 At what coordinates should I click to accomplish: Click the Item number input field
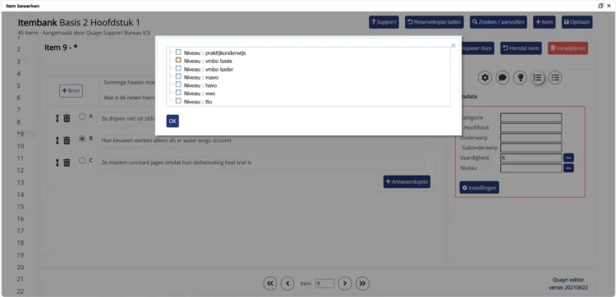(324, 283)
